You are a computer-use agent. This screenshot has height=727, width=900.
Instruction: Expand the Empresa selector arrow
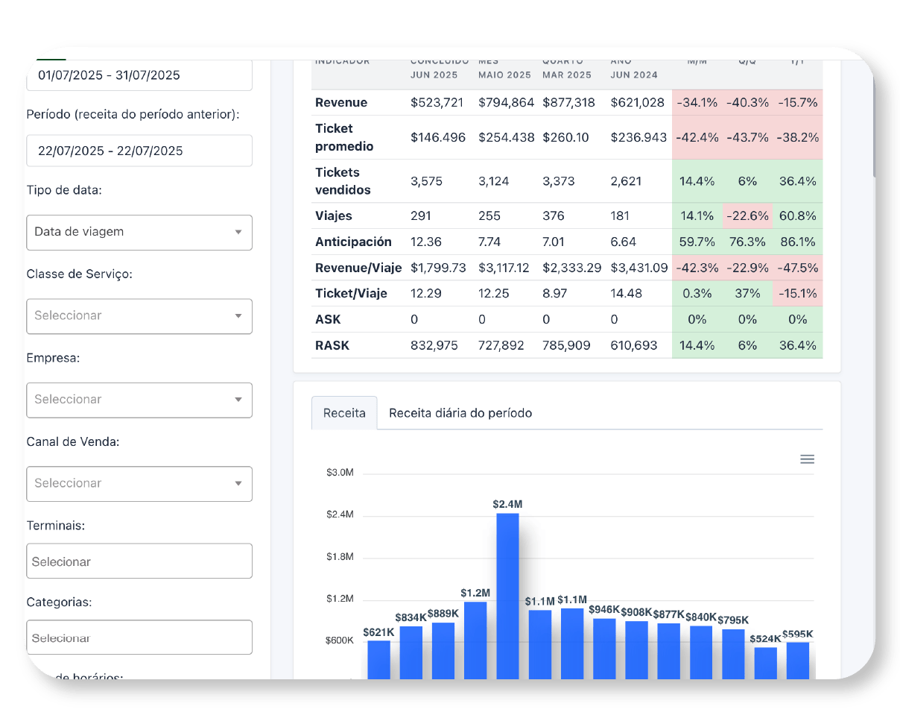(238, 400)
